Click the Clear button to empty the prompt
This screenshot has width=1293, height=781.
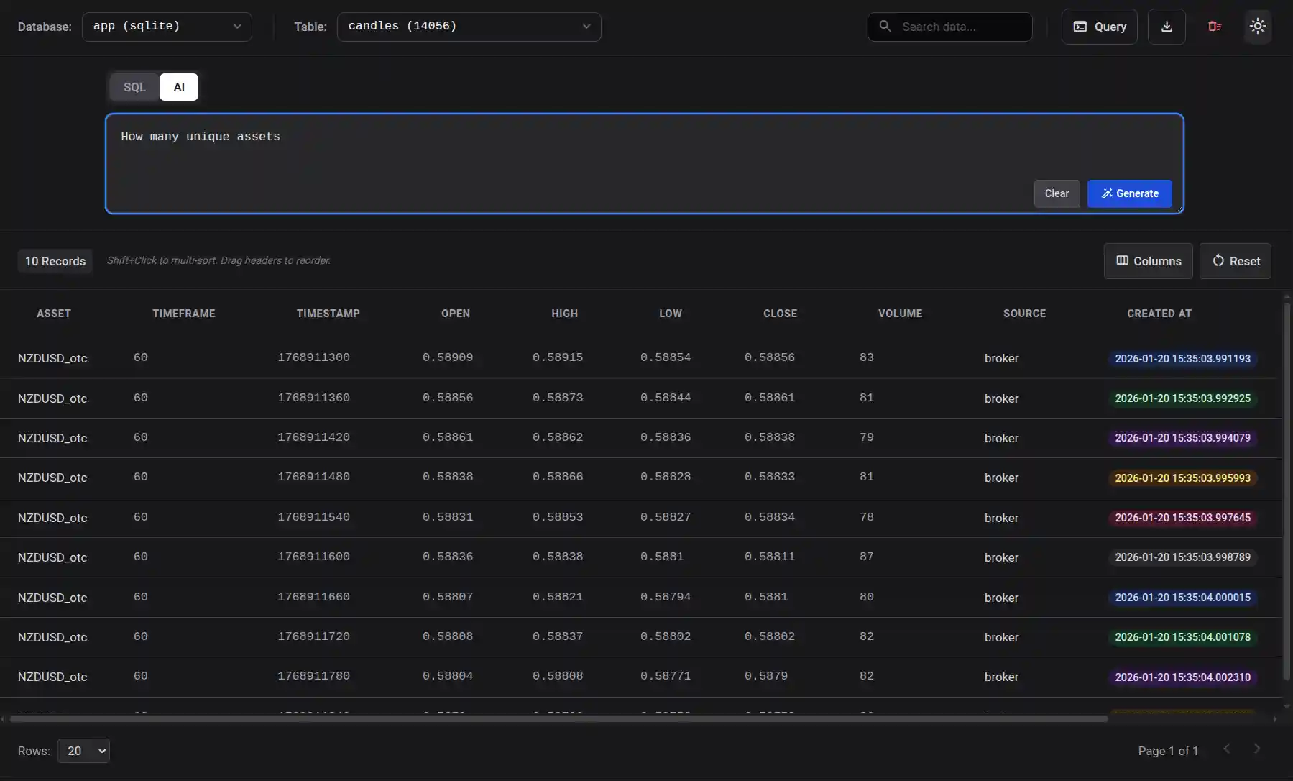(x=1056, y=193)
